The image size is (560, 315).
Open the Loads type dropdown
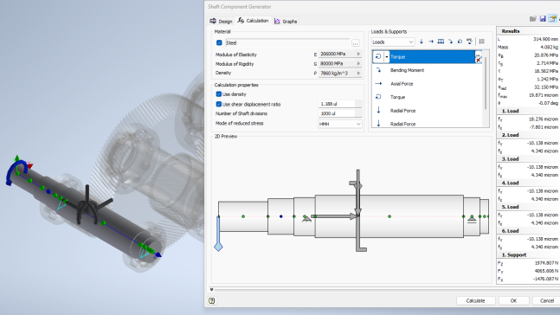[393, 42]
